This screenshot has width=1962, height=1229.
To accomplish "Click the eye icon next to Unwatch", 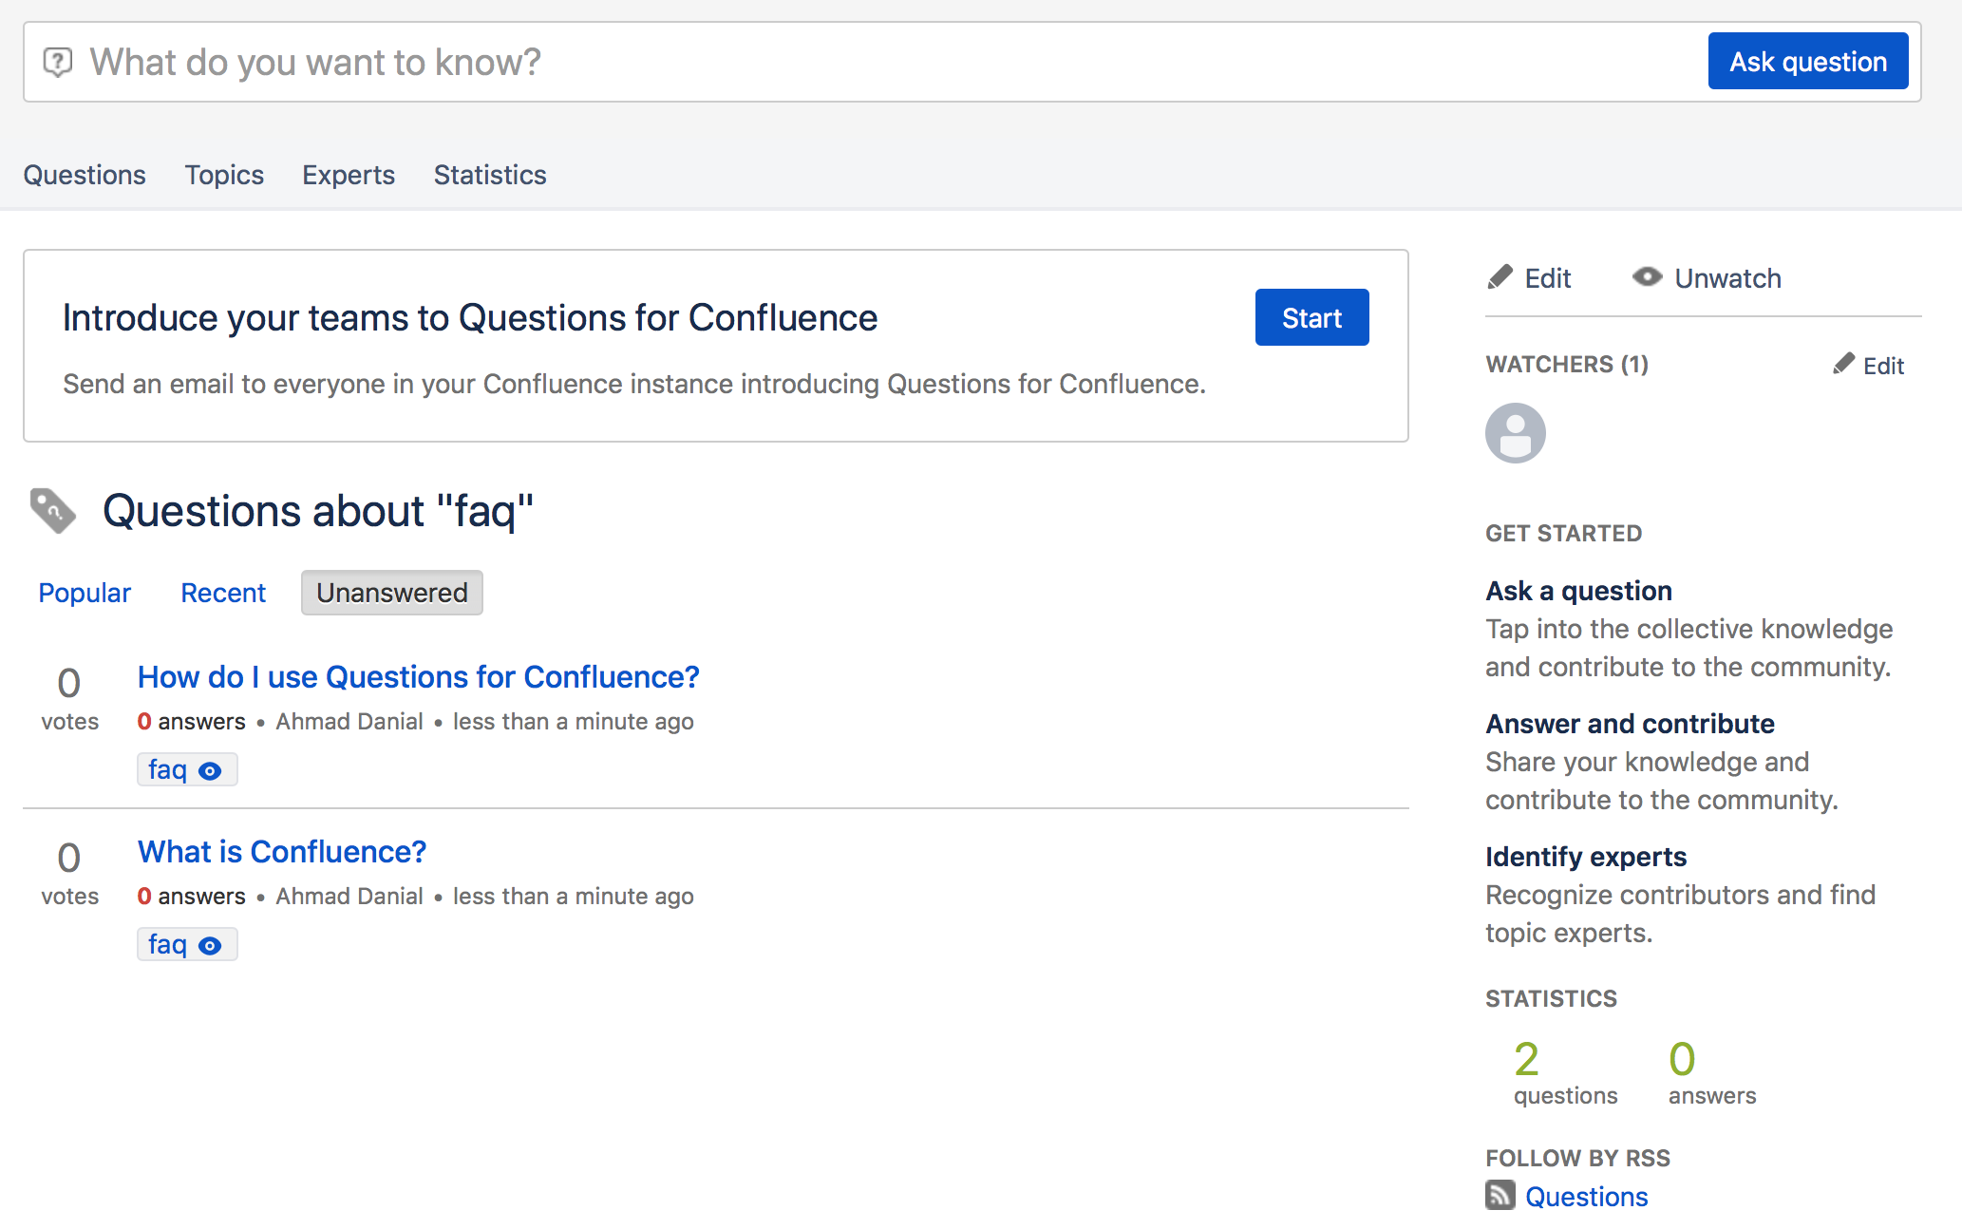I will [1647, 276].
